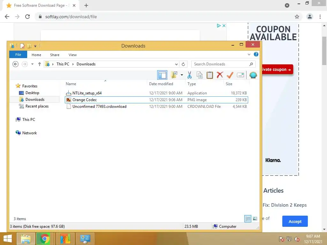Open recent locations dropdown in Explorer
Screen dimensions: 327x245
pos(32,64)
